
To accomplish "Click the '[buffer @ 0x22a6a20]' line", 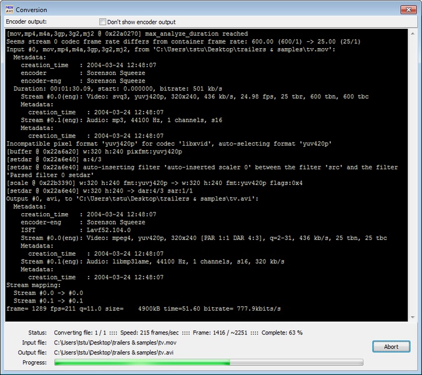I will point(94,151).
